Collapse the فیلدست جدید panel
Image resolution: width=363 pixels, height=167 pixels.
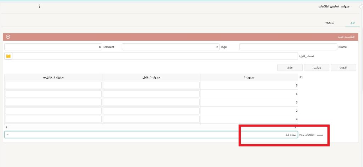(8, 37)
